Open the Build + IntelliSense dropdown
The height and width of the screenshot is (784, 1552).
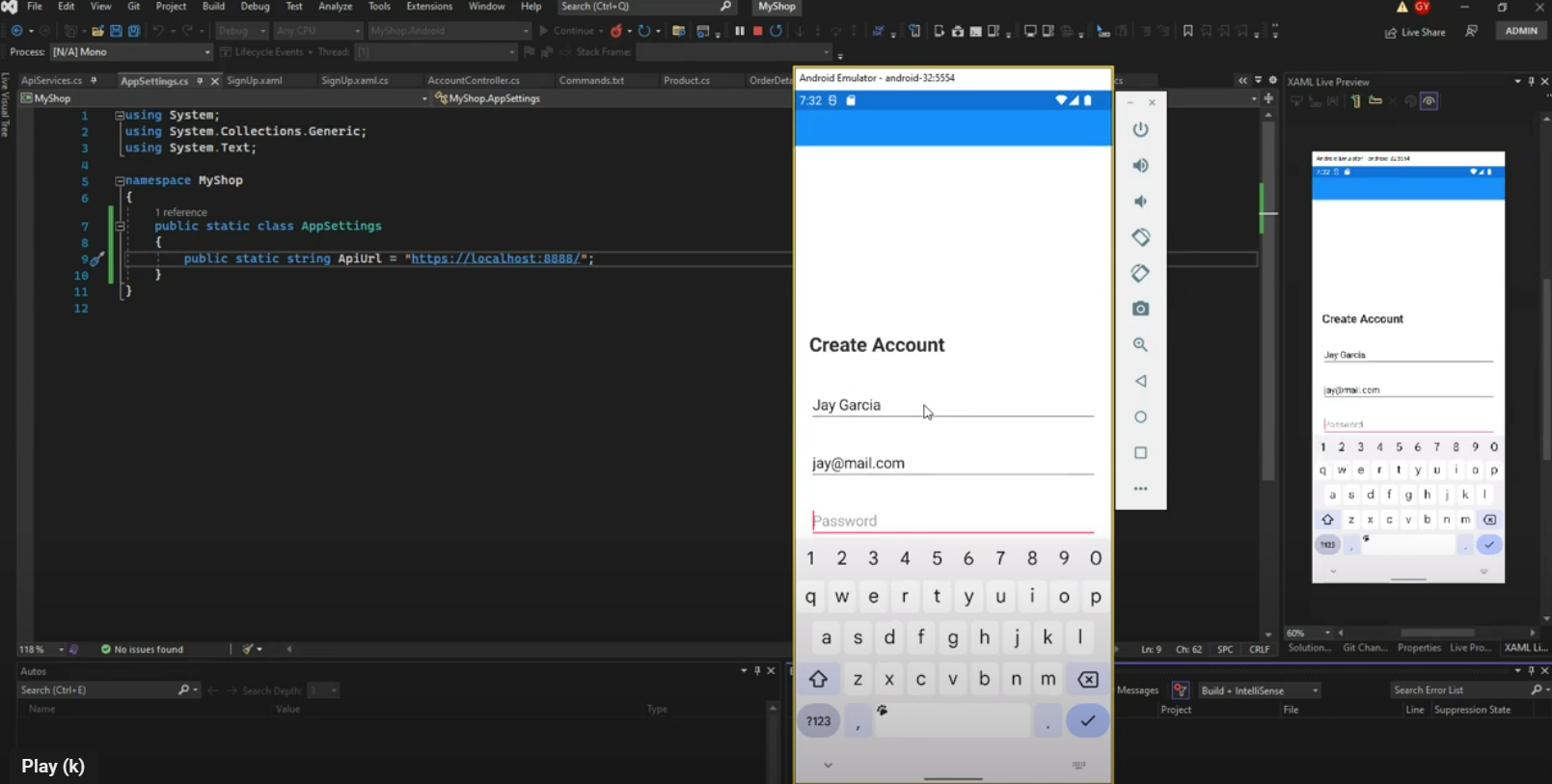click(1259, 690)
